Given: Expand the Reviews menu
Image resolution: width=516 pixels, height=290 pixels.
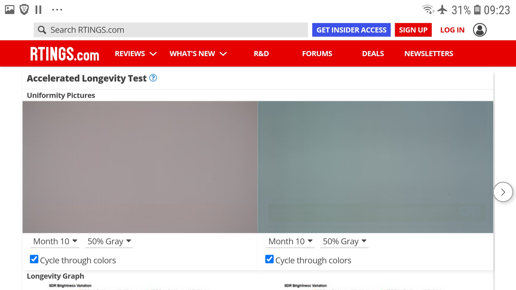Looking at the screenshot, I should [x=135, y=54].
